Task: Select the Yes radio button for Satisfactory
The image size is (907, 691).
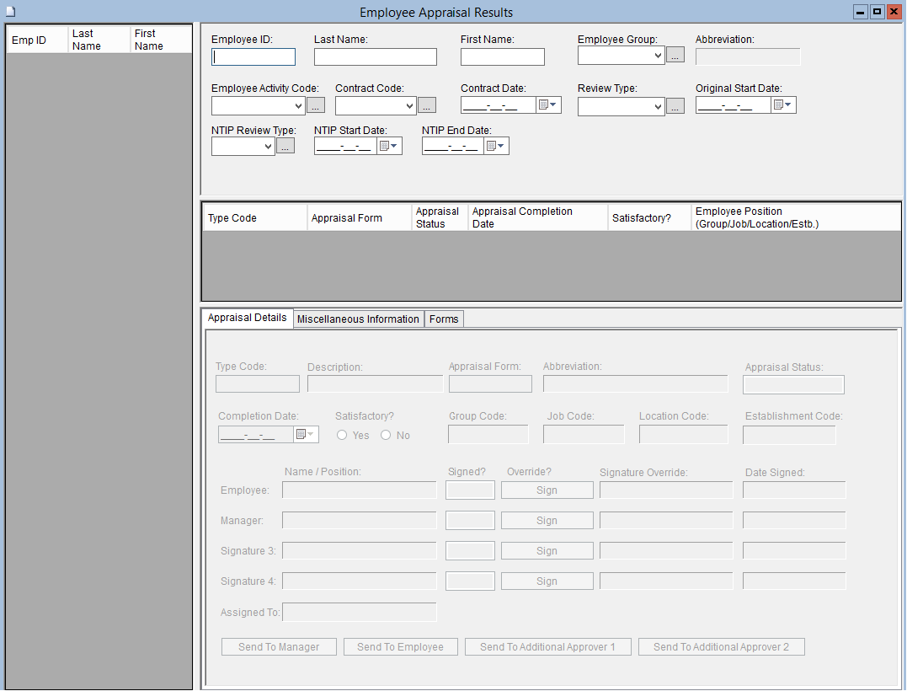Action: tap(342, 436)
